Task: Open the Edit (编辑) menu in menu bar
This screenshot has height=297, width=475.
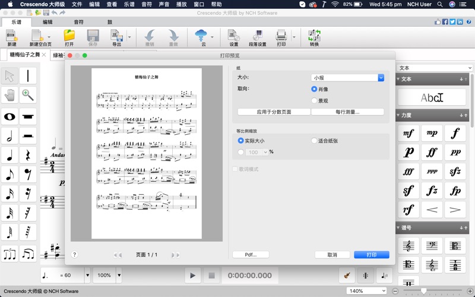Action: (94, 4)
